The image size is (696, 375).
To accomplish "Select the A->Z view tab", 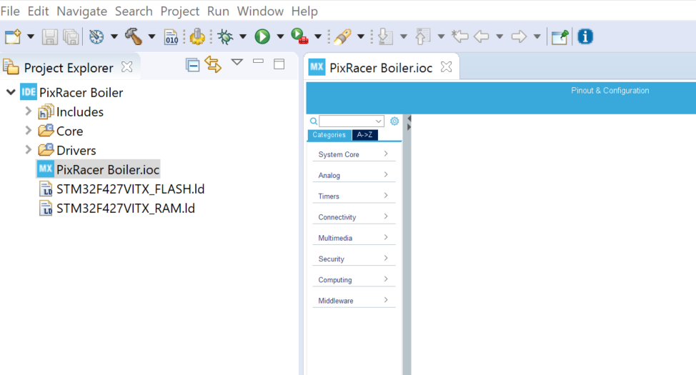I will 365,135.
